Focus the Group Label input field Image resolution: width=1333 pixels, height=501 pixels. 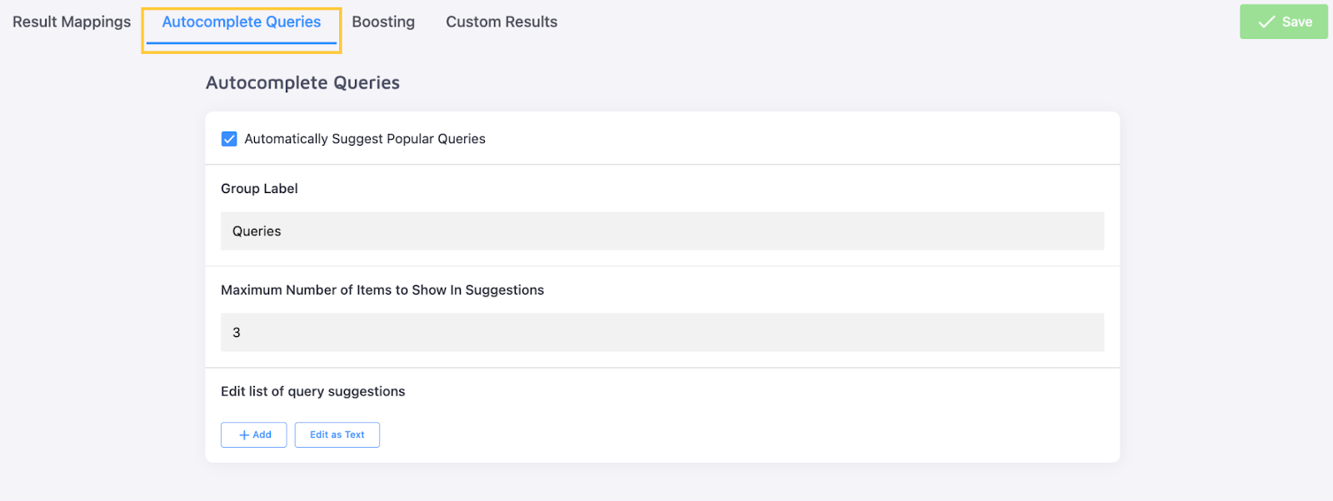[x=662, y=231]
